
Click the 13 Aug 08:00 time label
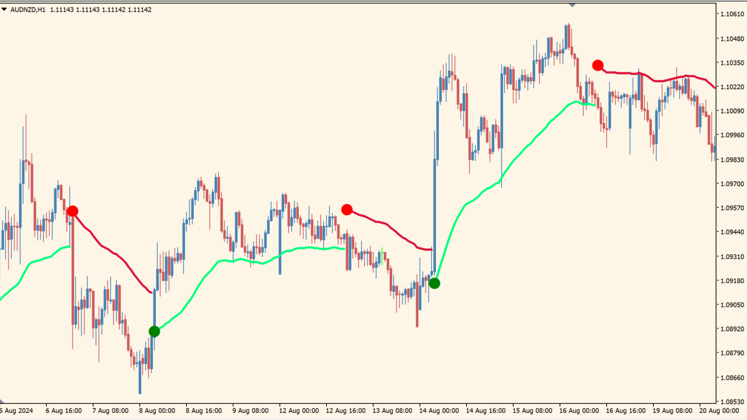coord(392,411)
